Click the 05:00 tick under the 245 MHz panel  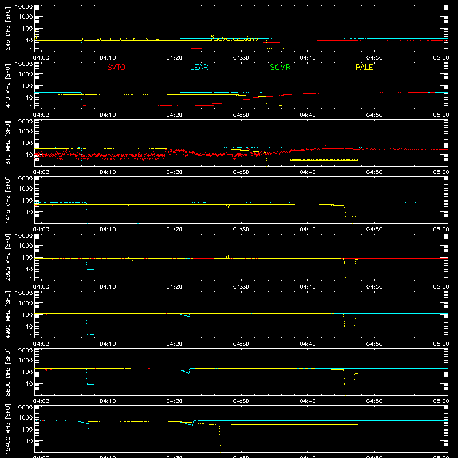[441, 58]
